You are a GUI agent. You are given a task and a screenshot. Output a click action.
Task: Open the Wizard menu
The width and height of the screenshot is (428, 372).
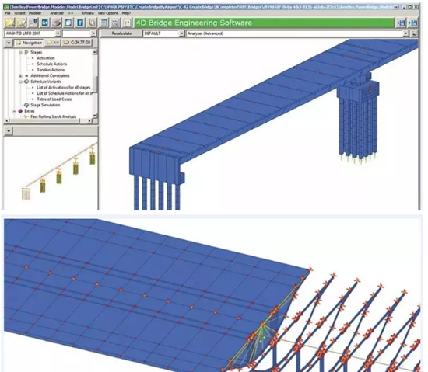point(19,13)
